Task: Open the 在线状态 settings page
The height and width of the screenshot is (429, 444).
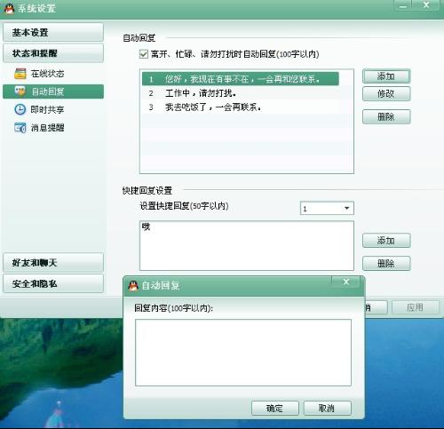Action: 53,74
